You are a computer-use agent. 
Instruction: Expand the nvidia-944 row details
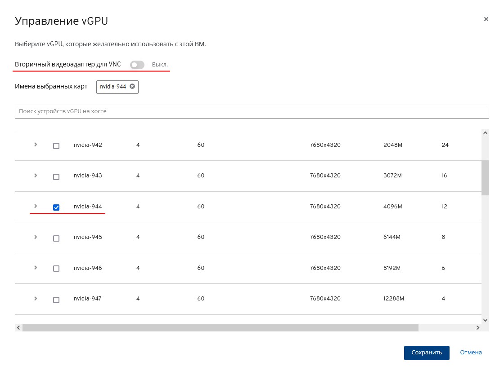click(36, 206)
